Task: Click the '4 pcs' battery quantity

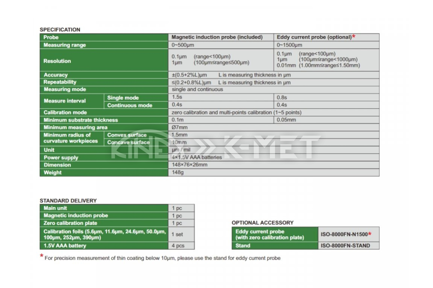Action: coord(178,246)
